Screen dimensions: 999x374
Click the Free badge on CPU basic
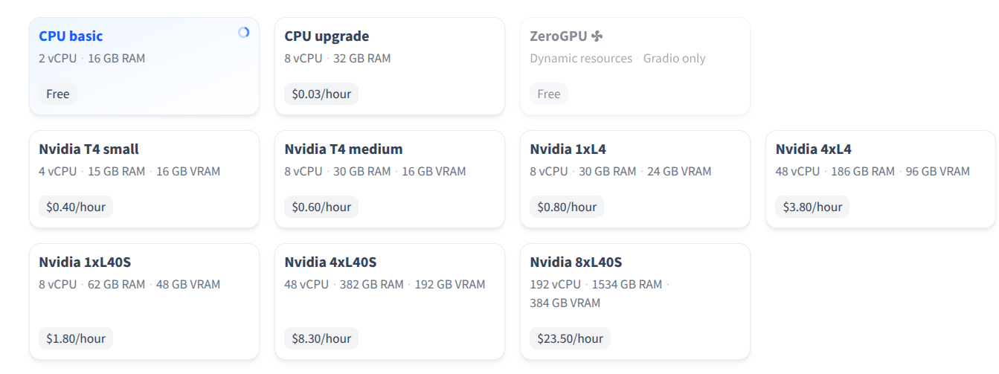(x=58, y=94)
